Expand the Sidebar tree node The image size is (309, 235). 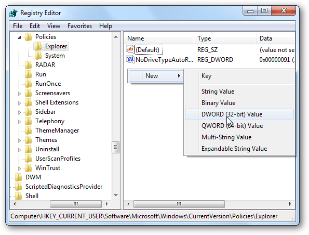(19, 112)
